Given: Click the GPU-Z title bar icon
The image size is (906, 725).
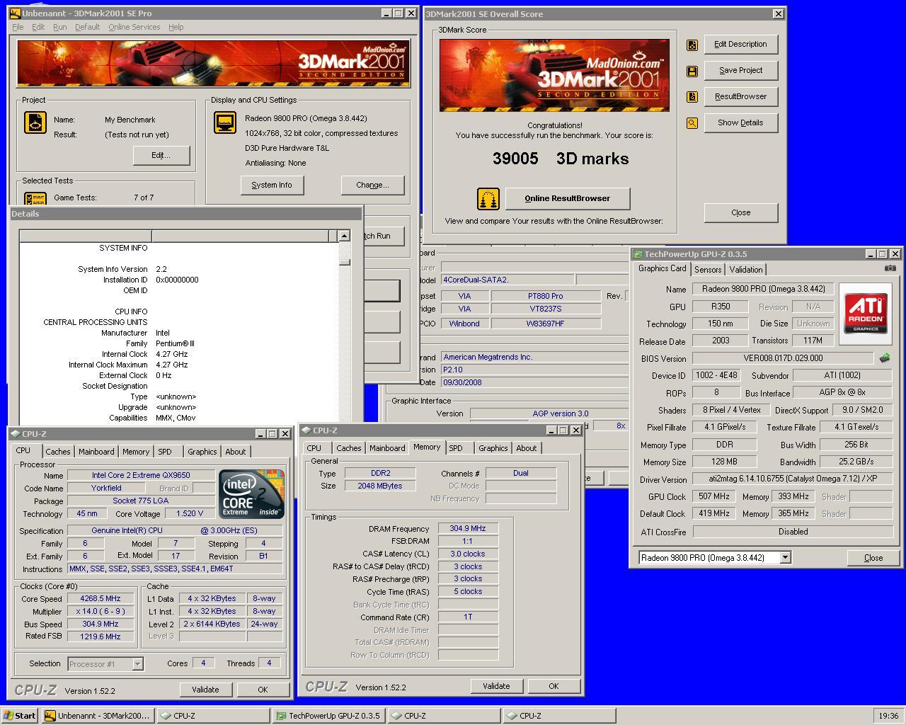Looking at the screenshot, I should pyautogui.click(x=638, y=254).
